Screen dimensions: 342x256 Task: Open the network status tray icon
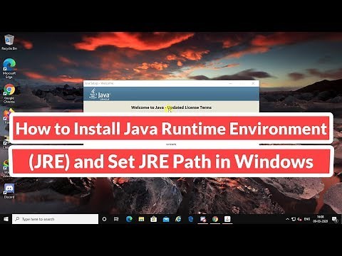coord(294,219)
